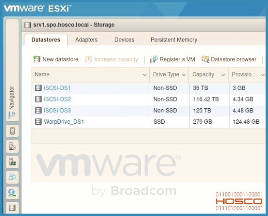Open Storage sidebar icon

click(12, 208)
